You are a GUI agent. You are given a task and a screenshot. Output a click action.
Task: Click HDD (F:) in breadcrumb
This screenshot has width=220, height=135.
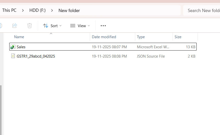pyautogui.click(x=37, y=10)
